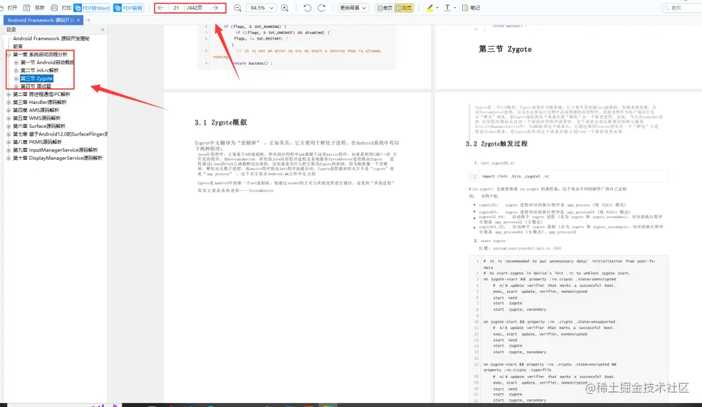
Task: Switch view to 单页 single page mode
Action: 383,8
